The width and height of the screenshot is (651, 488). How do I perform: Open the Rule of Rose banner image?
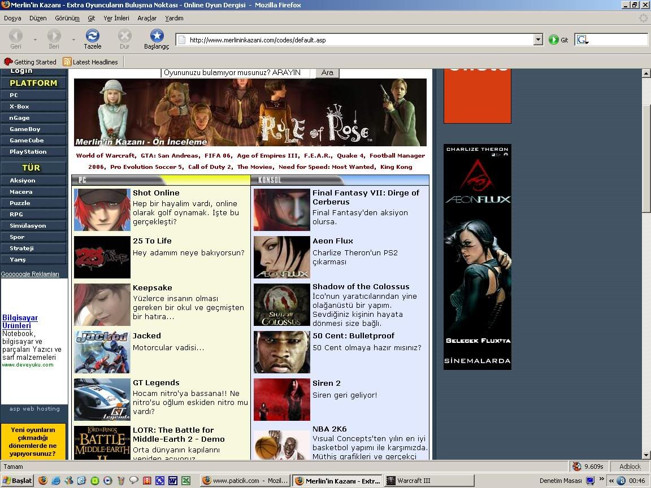(x=250, y=112)
